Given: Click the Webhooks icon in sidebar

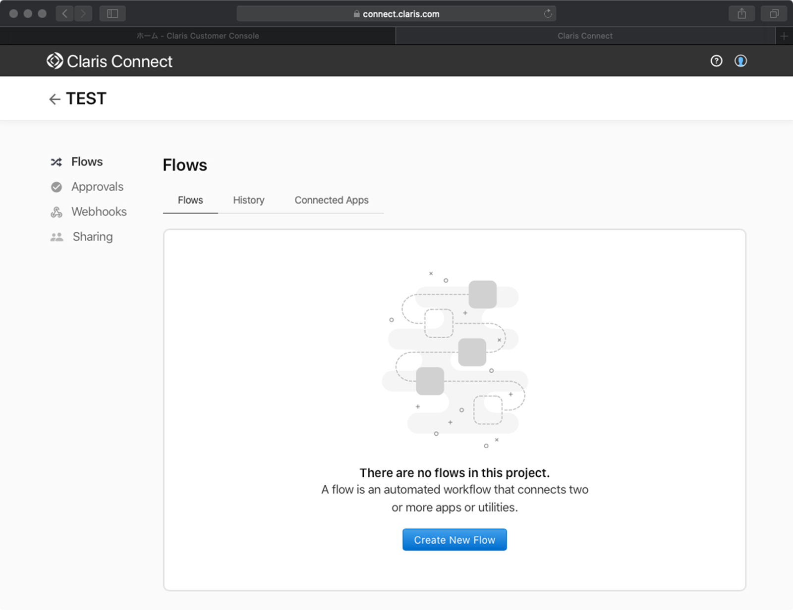Looking at the screenshot, I should 57,212.
